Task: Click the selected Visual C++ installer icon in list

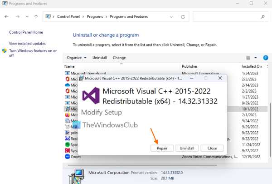Action: pyautogui.click(x=67, y=109)
